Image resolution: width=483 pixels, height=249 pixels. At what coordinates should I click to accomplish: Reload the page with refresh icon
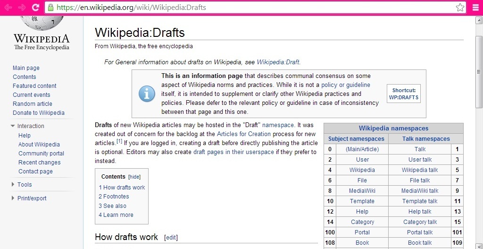click(36, 8)
